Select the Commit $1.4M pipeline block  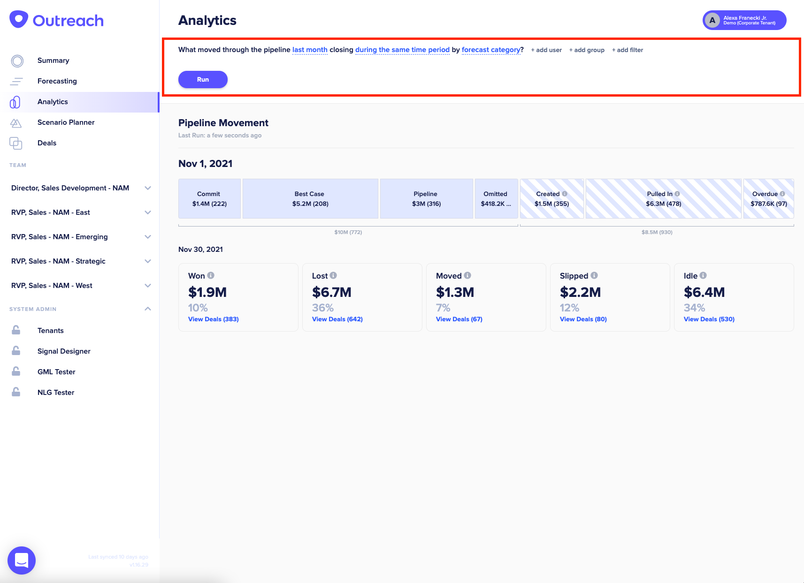pyautogui.click(x=209, y=198)
